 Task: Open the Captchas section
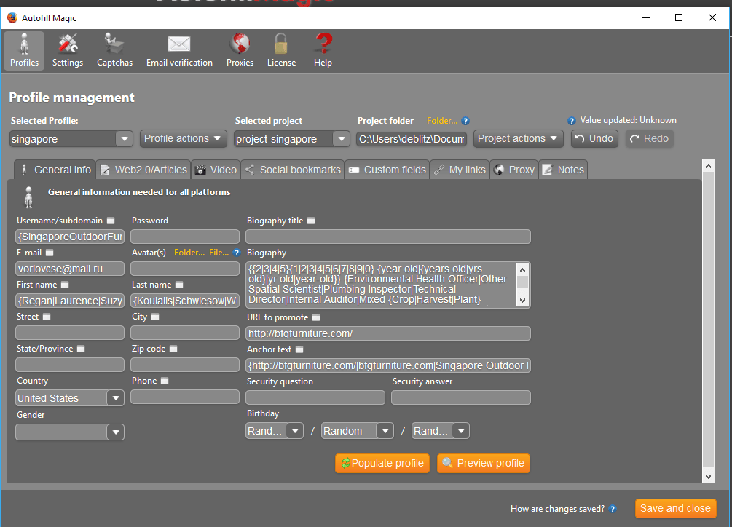tap(114, 51)
